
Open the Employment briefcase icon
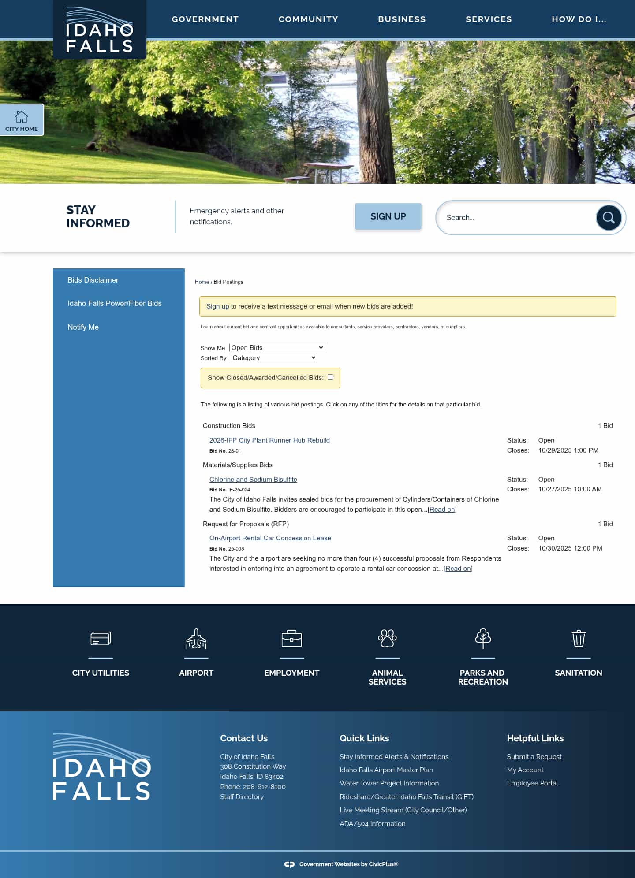click(x=291, y=638)
